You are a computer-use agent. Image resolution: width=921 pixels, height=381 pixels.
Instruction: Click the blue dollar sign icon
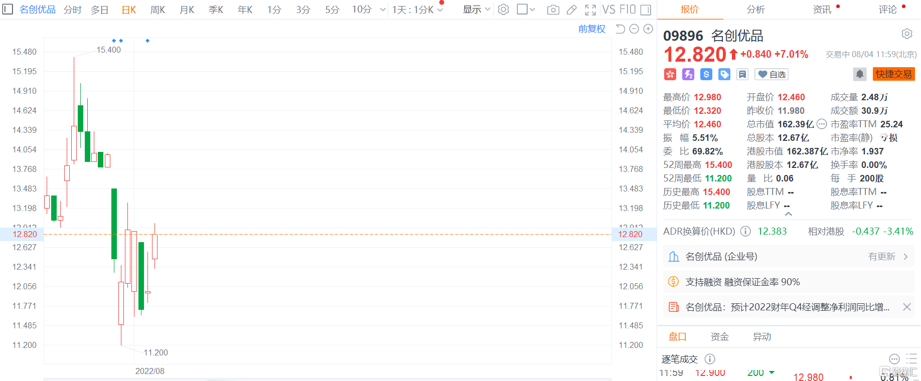[x=706, y=74]
